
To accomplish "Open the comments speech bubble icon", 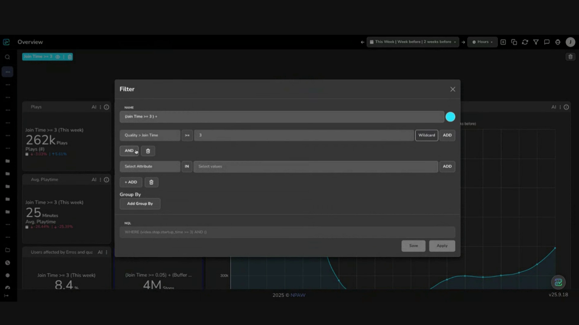I will click(x=546, y=42).
